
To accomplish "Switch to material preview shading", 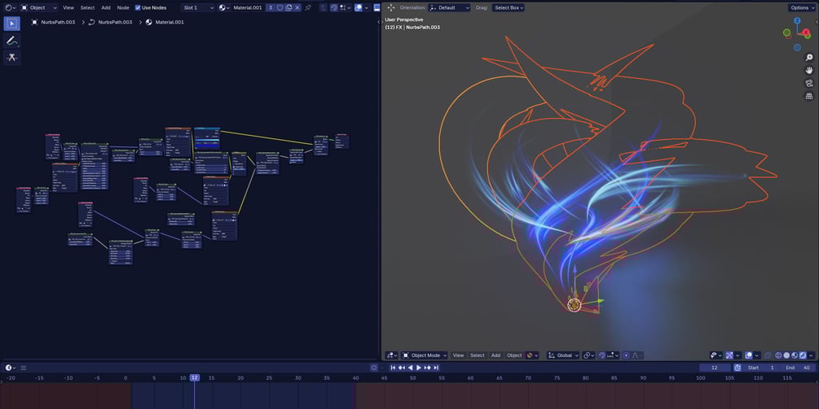I will (795, 355).
